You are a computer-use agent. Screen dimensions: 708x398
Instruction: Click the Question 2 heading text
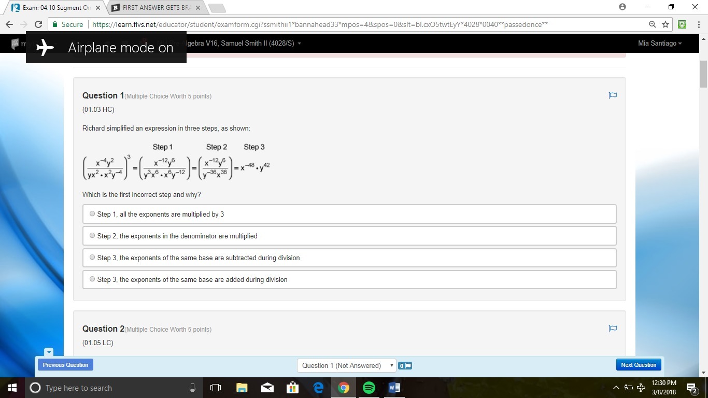pos(103,329)
